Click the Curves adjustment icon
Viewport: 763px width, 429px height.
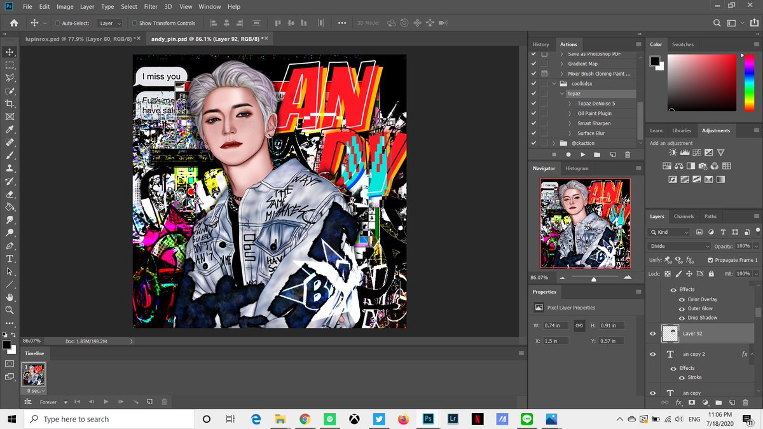tap(697, 153)
